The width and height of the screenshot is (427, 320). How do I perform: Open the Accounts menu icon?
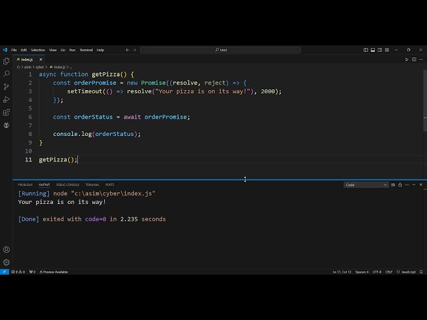[x=6, y=249]
